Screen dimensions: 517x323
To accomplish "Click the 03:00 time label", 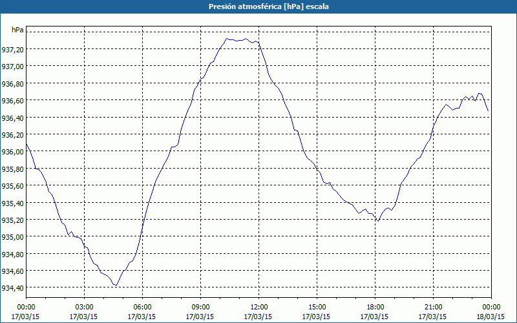I will tap(85, 307).
